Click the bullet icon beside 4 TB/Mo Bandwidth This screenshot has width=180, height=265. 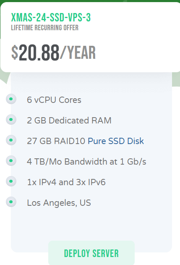tap(11, 161)
